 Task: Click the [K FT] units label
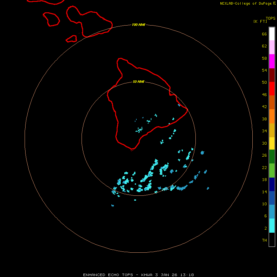coord(260,21)
